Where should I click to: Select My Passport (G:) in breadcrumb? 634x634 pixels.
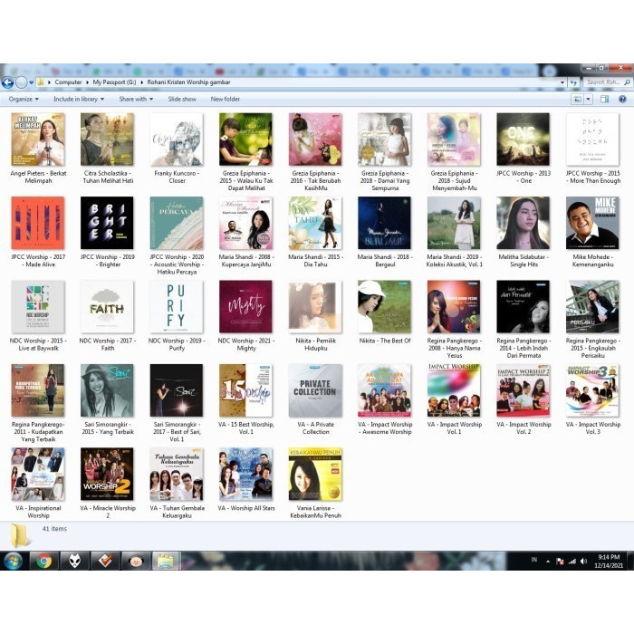pos(114,82)
